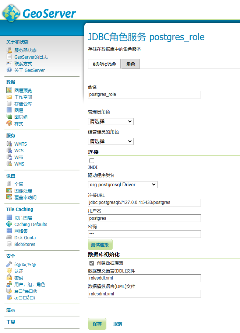Screen dimensions: 240x333
Task: Click the 用户，组，角色 users icon
Action: tap(9, 284)
